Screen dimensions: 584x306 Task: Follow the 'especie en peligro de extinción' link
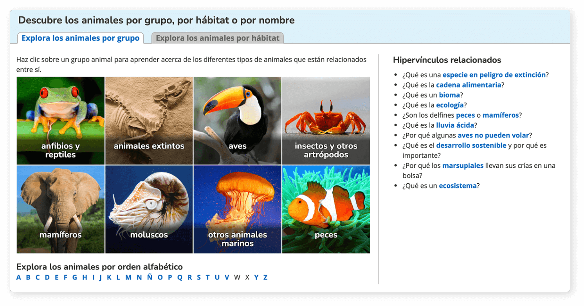coord(494,75)
